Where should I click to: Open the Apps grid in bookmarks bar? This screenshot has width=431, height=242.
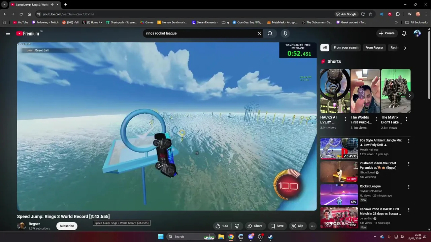4,23
